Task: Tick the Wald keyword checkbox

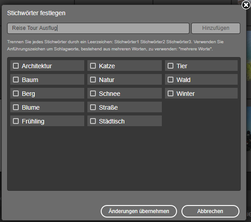Action: click(170, 79)
